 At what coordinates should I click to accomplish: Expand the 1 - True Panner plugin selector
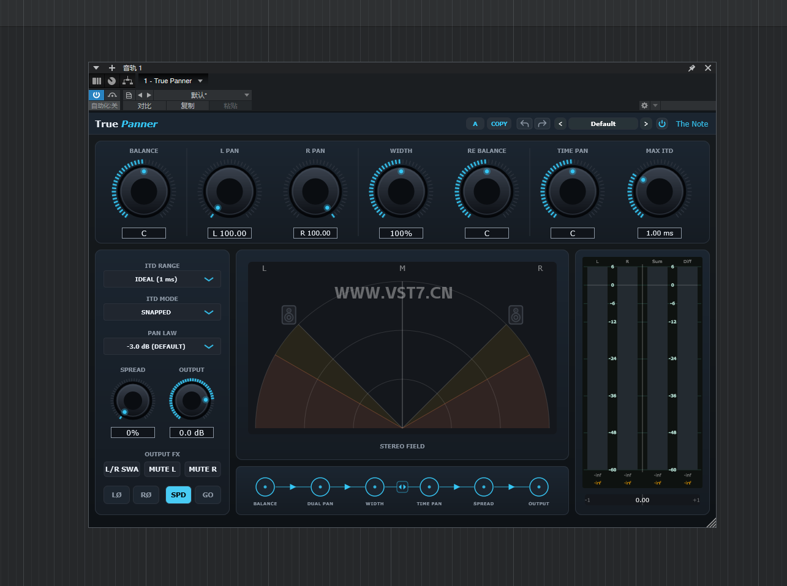pos(173,81)
